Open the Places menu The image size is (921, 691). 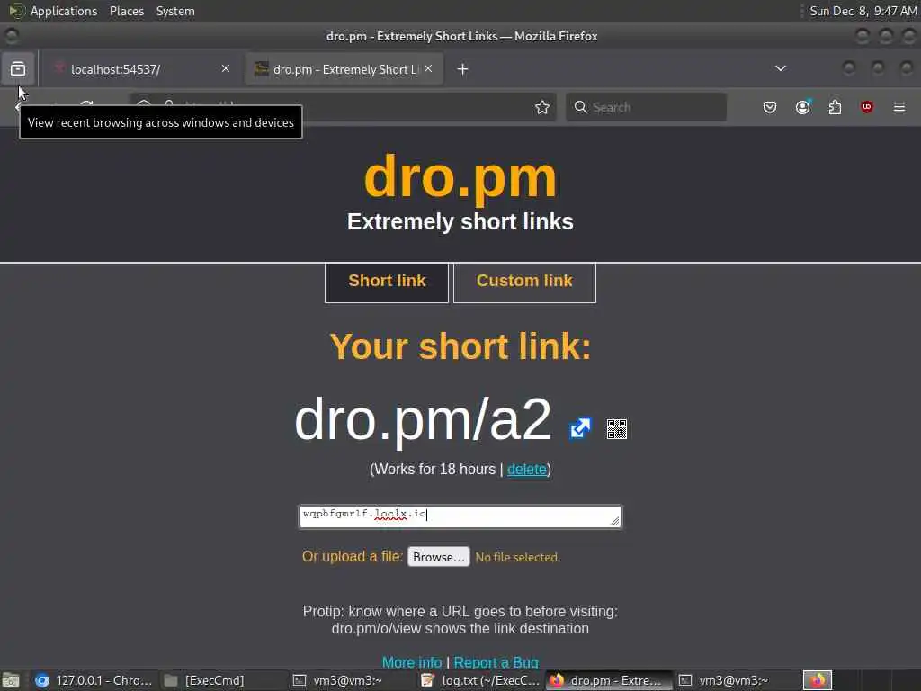click(x=127, y=11)
